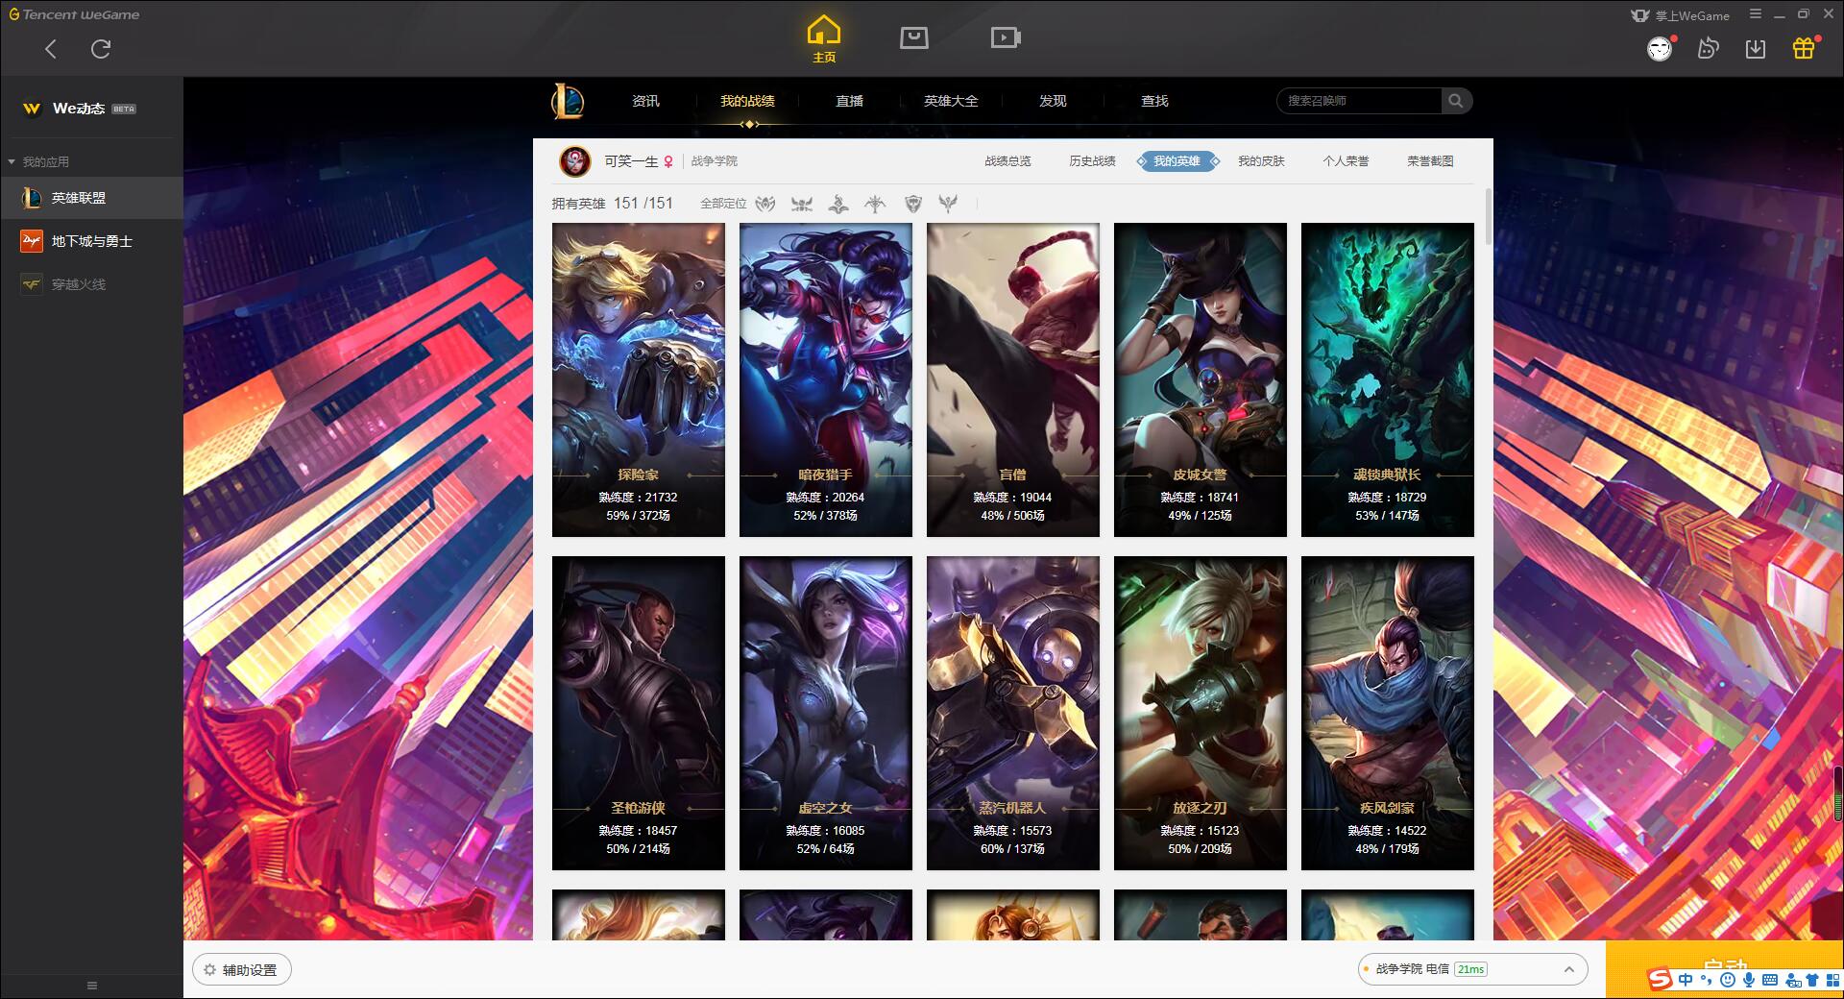The width and height of the screenshot is (1844, 999).
Task: Refresh the page with the reload icon
Action: (x=100, y=49)
